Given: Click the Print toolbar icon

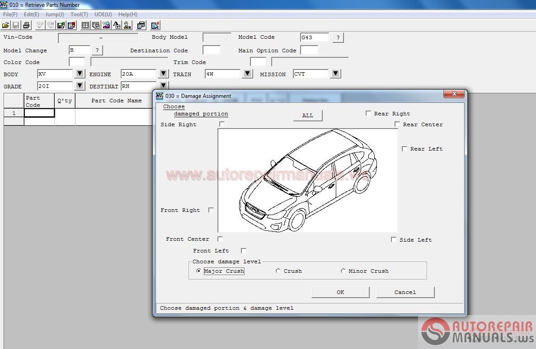Looking at the screenshot, I should [x=26, y=25].
